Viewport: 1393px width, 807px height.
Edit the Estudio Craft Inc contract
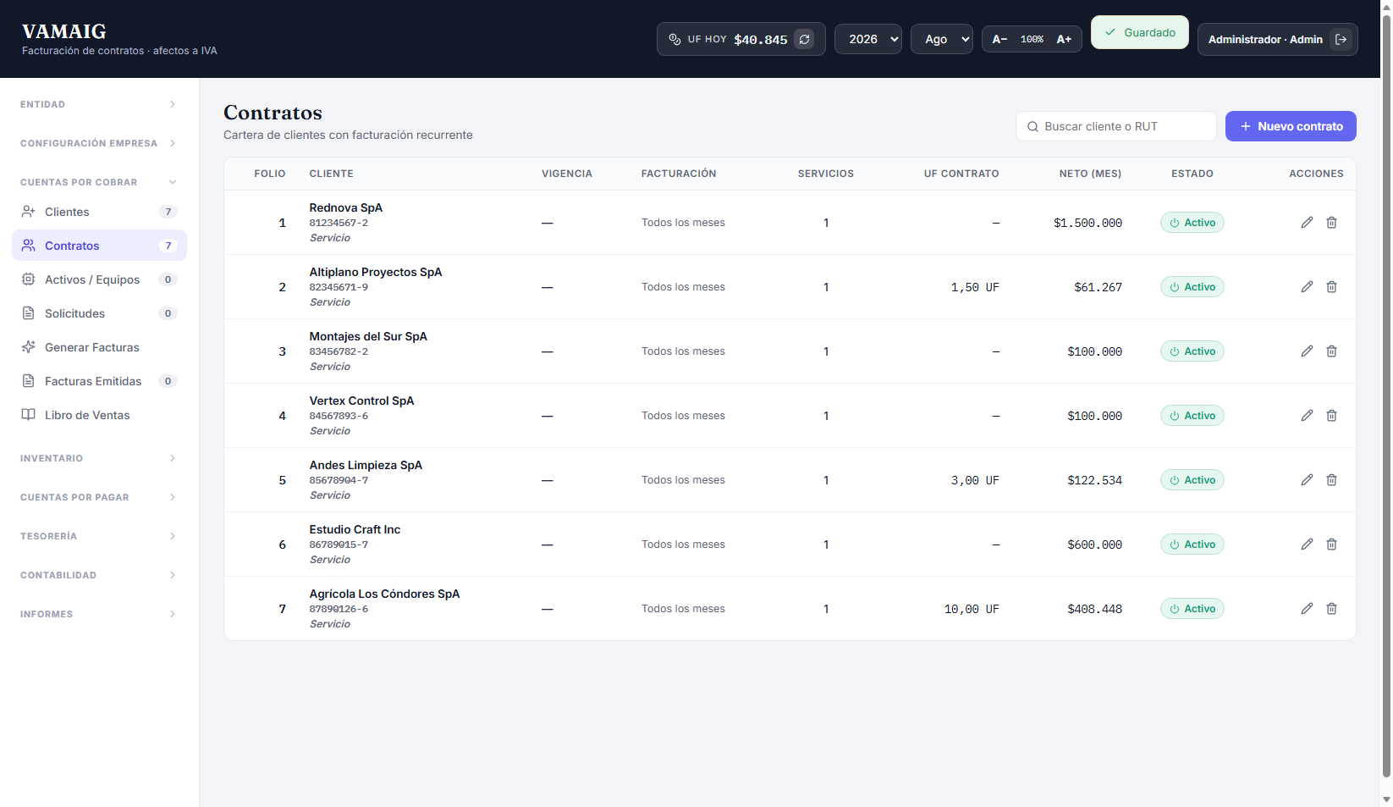click(1307, 544)
